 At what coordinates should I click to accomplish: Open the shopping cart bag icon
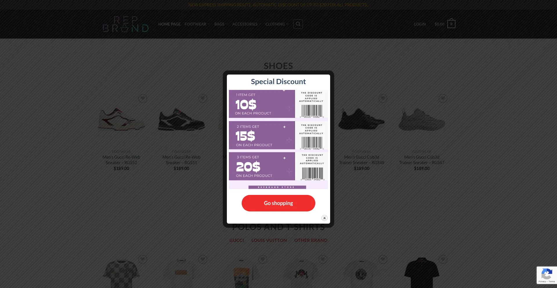click(451, 24)
